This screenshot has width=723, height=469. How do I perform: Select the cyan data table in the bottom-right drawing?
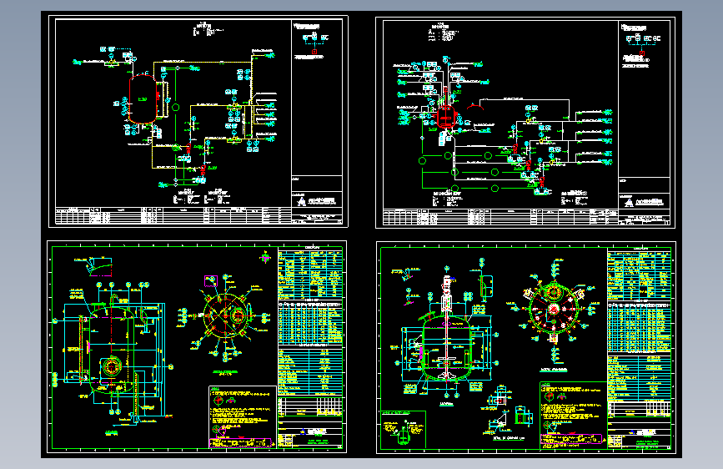coord(639,323)
